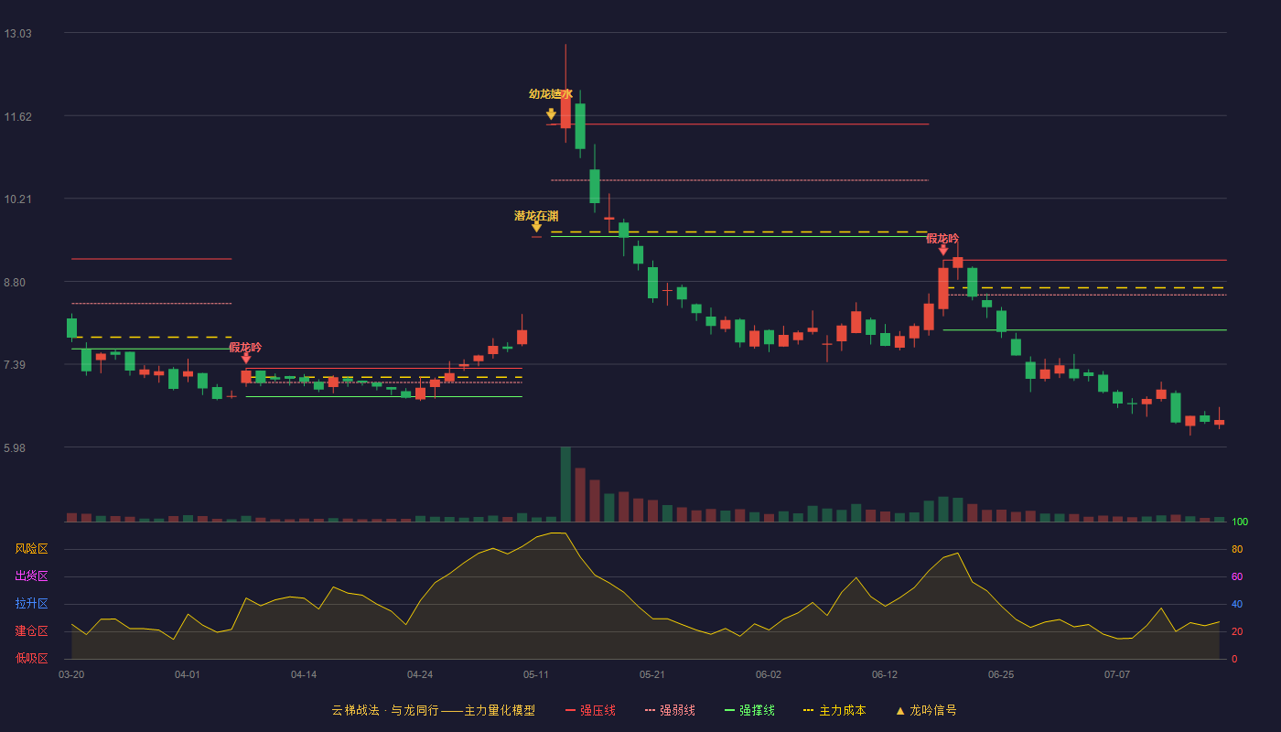The height and width of the screenshot is (732, 1281).
Task: Toggle the 强压线 legend series
Action: (x=590, y=710)
